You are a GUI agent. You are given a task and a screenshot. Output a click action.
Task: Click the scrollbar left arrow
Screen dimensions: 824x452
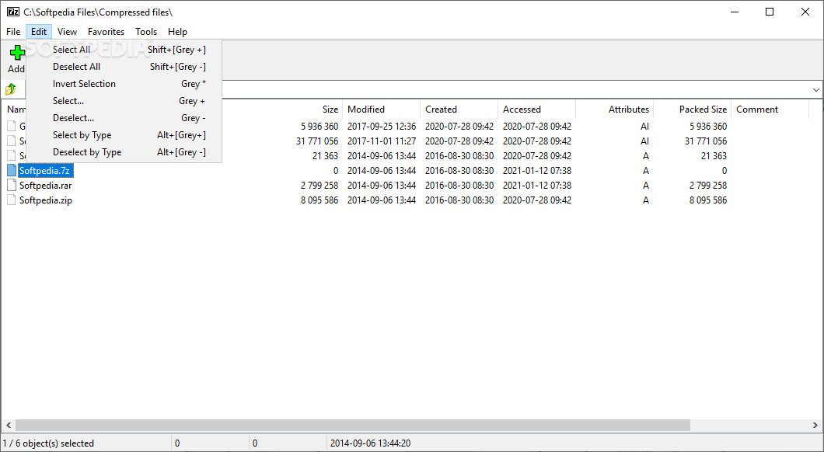pos(8,425)
